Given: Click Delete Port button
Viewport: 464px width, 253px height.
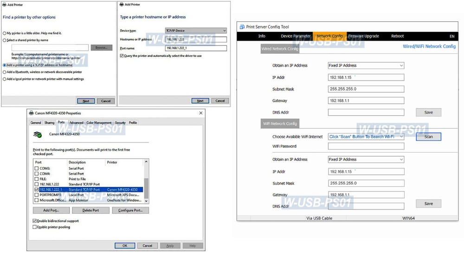Looking at the screenshot, I should click(90, 210).
